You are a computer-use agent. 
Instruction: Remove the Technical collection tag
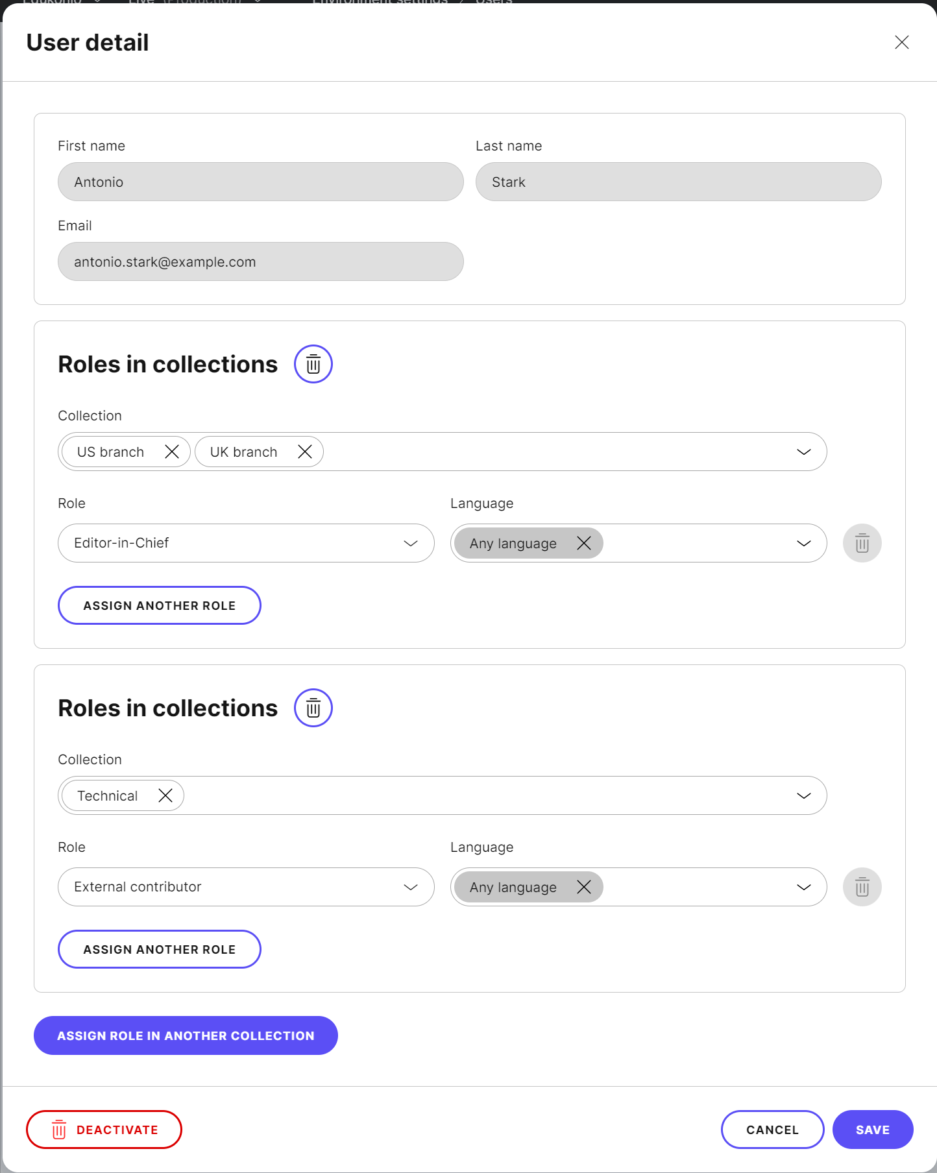pos(165,795)
